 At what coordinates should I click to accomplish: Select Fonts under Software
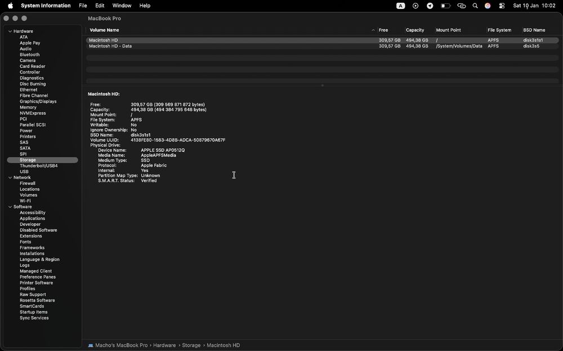25,241
